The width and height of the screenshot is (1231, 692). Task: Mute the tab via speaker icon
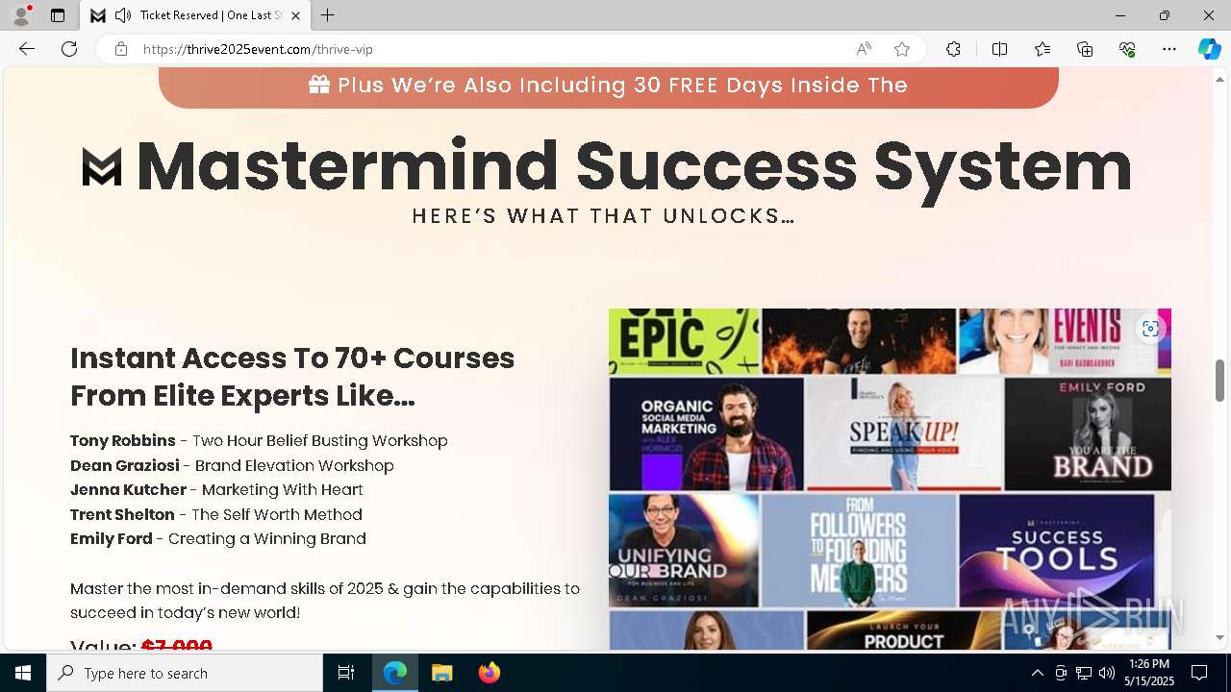pos(122,15)
